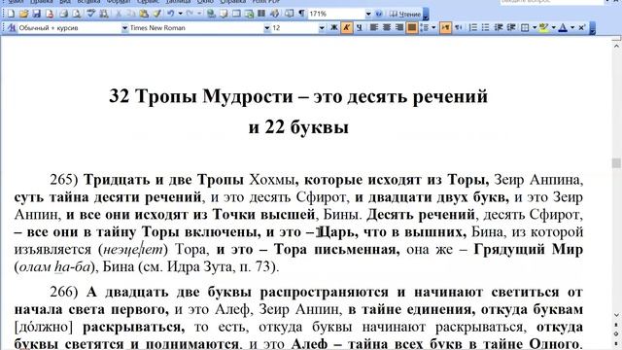Open the font size 12 dropdown
Image resolution: width=622 pixels, height=350 pixels.
322,28
